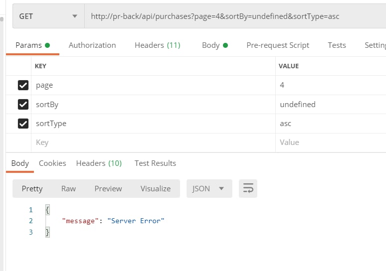Open the response Headers (10) tab

click(99, 163)
